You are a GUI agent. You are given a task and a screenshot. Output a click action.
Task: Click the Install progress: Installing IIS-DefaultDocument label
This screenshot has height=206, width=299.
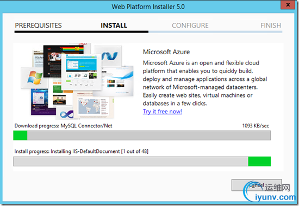click(82, 151)
